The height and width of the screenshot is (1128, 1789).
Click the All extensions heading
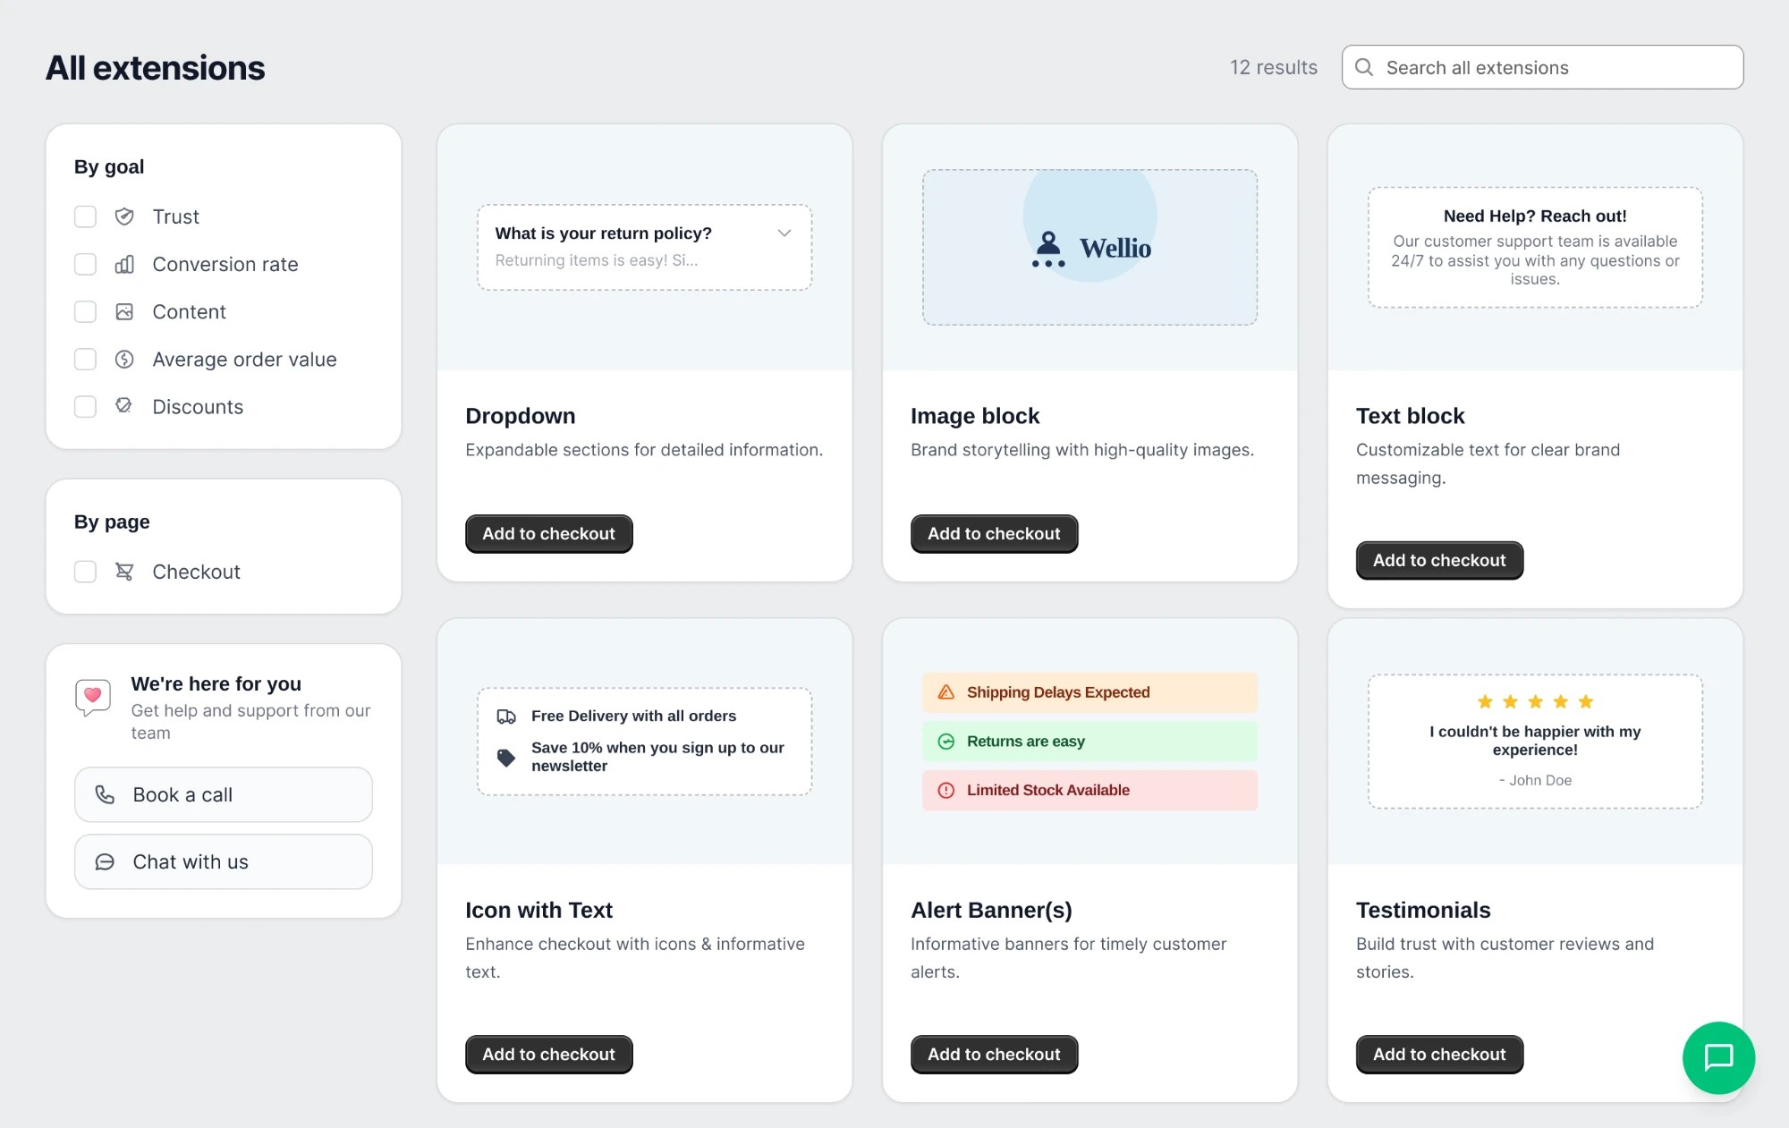pos(156,68)
